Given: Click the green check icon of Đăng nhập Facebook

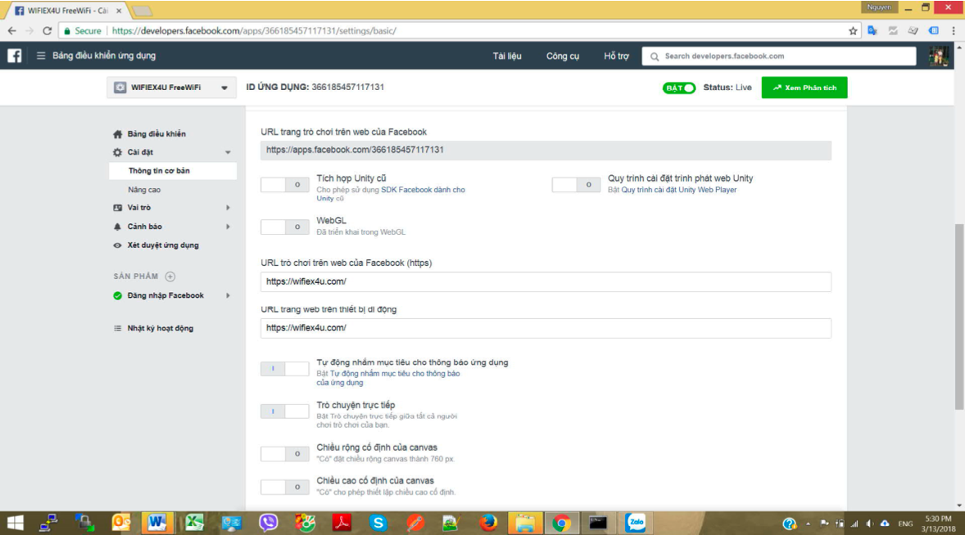Looking at the screenshot, I should pyautogui.click(x=117, y=295).
